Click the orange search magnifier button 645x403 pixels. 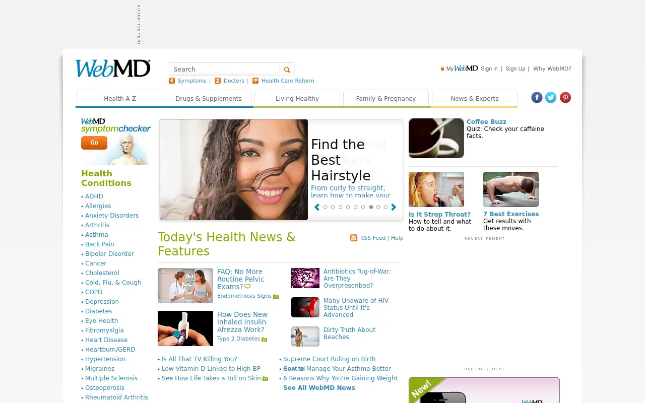[x=287, y=70]
